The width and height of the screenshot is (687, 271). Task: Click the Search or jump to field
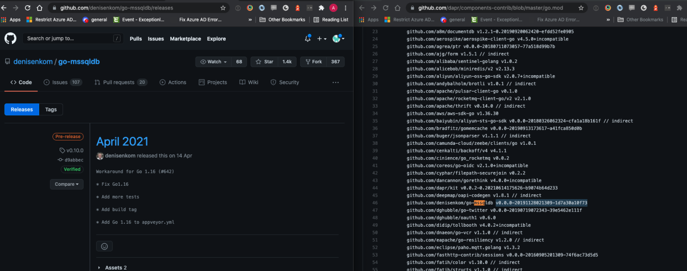coord(73,39)
